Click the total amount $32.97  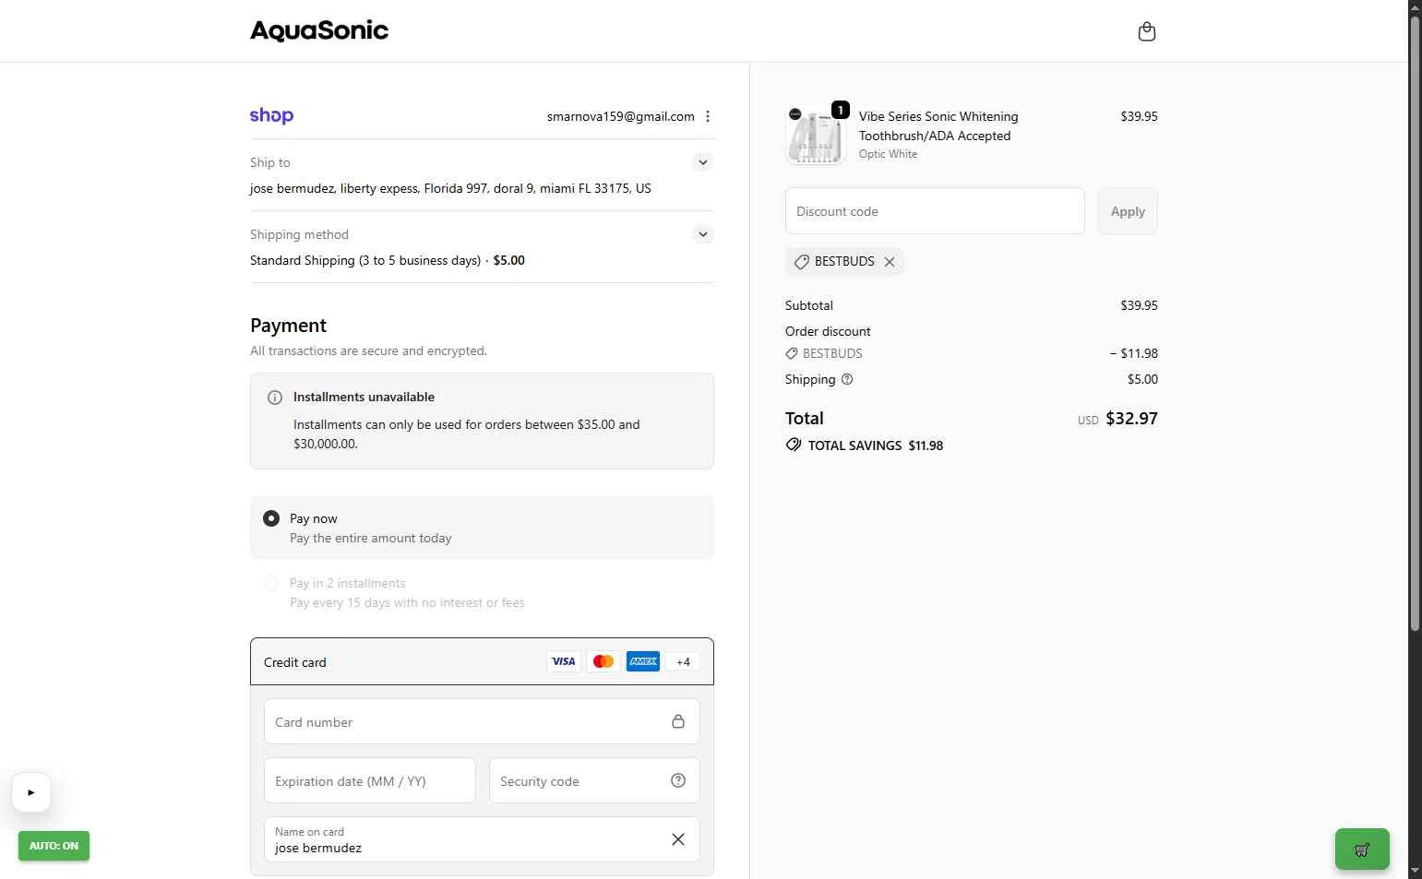click(1131, 418)
